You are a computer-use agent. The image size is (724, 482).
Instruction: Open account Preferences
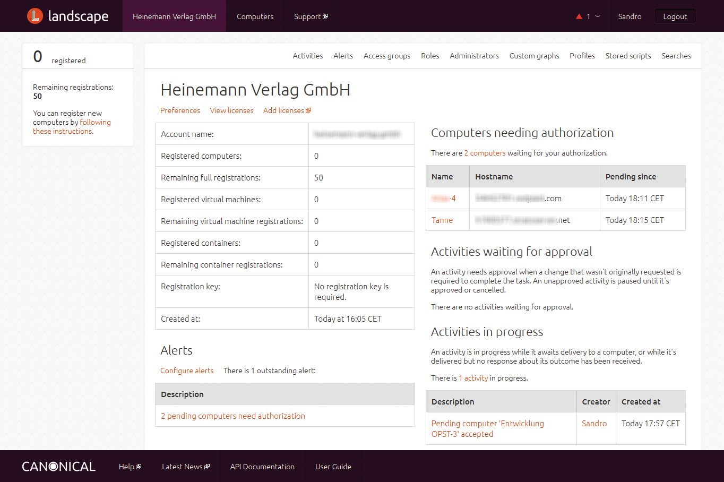[180, 110]
